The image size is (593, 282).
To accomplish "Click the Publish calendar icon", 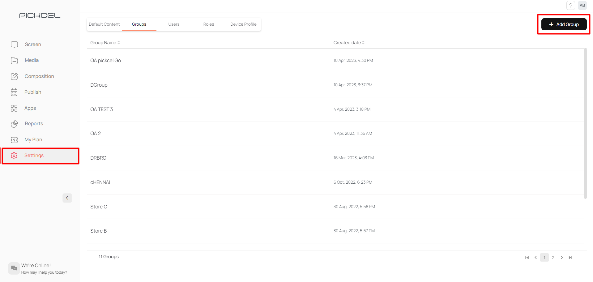I will click(14, 92).
